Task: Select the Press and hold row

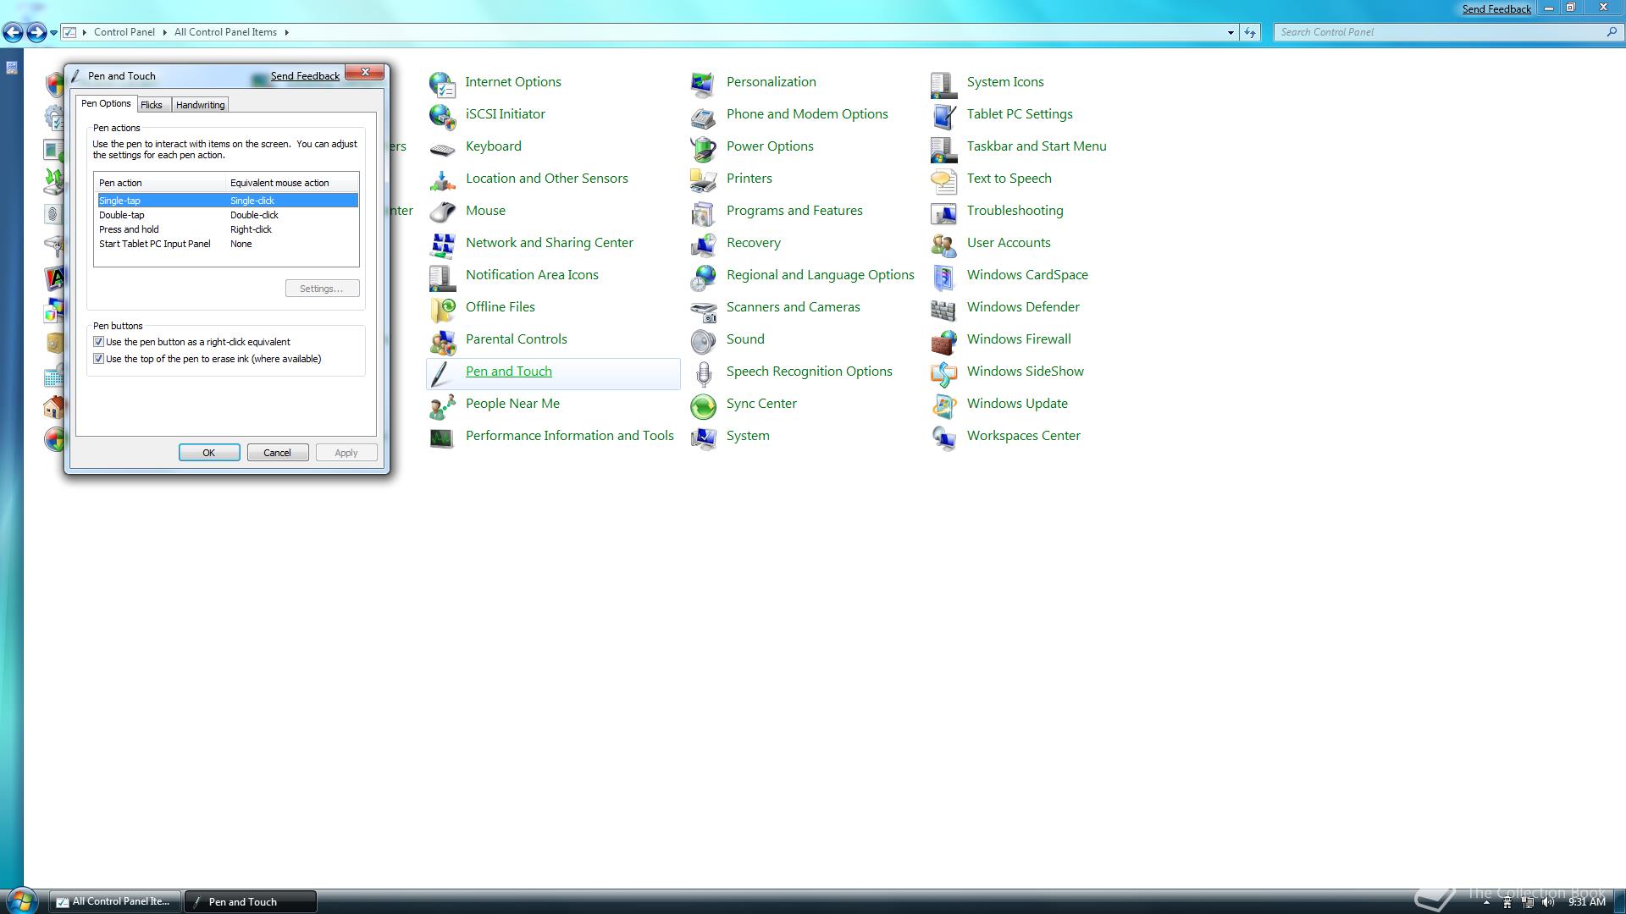Action: pyautogui.click(x=227, y=229)
